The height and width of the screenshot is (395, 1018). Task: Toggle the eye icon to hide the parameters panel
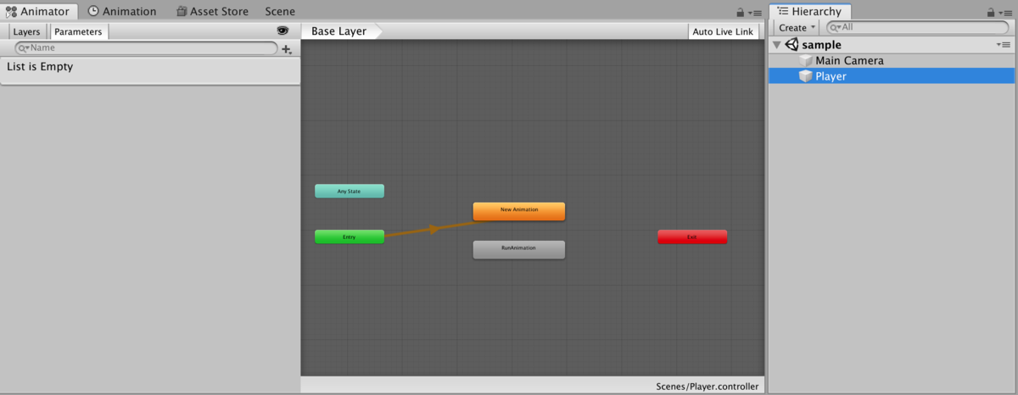pos(282,31)
